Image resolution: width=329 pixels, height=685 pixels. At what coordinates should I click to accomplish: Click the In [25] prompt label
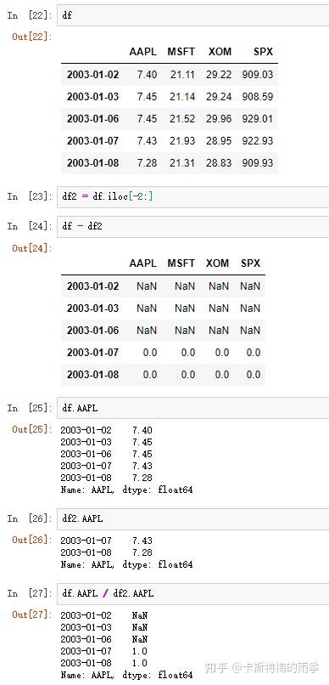(29, 408)
